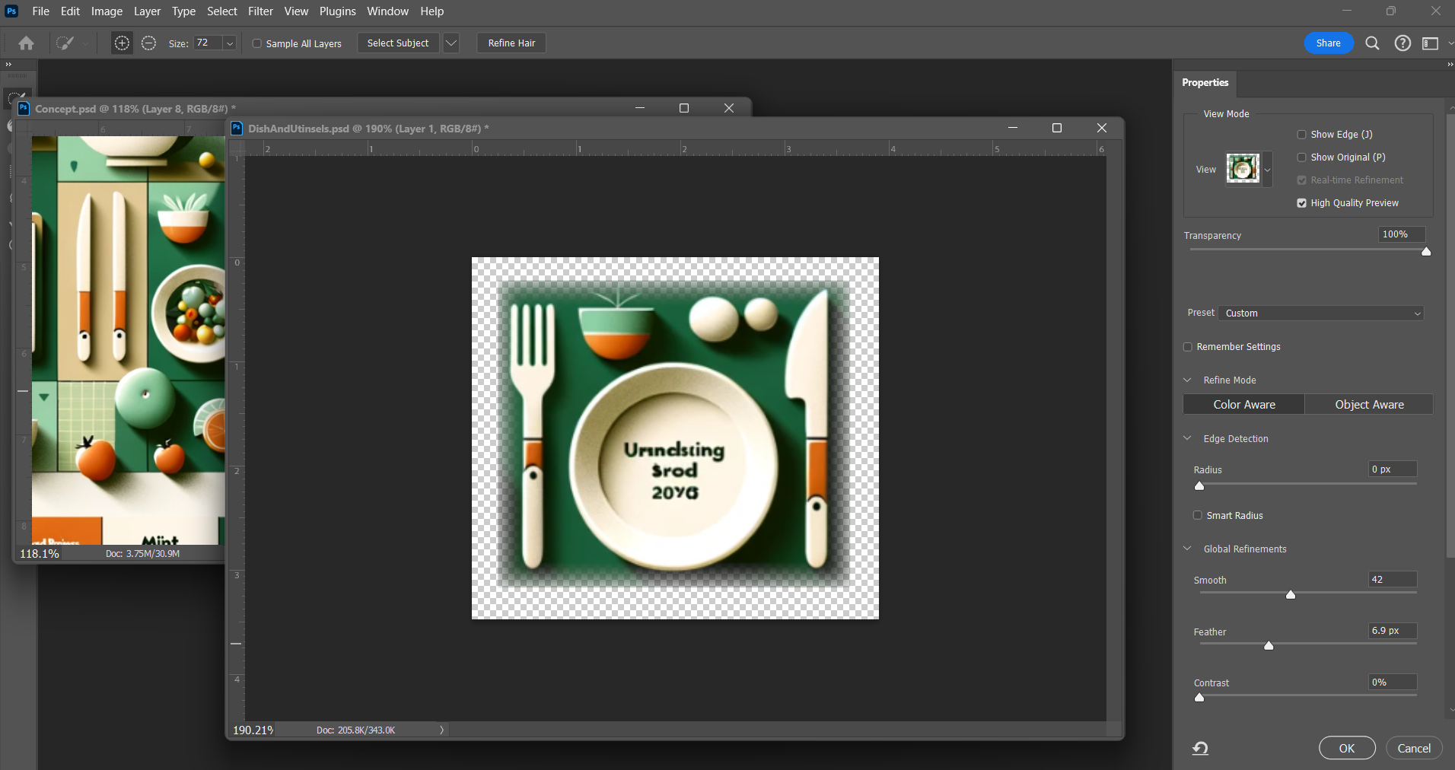Check the Smart Radius checkbox
Image resolution: width=1455 pixels, height=770 pixels.
coord(1198,515)
